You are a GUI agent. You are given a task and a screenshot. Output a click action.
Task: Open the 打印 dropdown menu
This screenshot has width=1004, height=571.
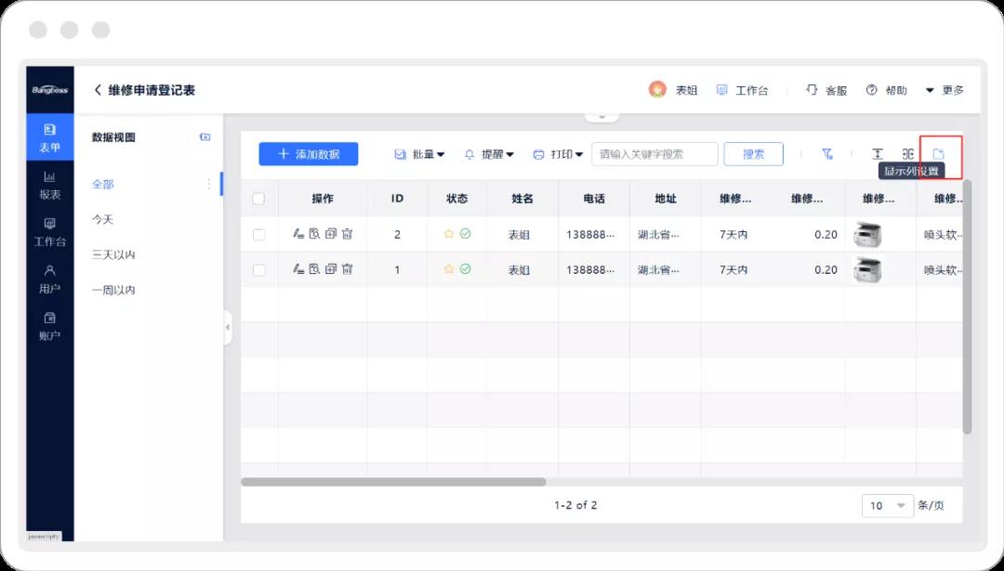pyautogui.click(x=558, y=154)
